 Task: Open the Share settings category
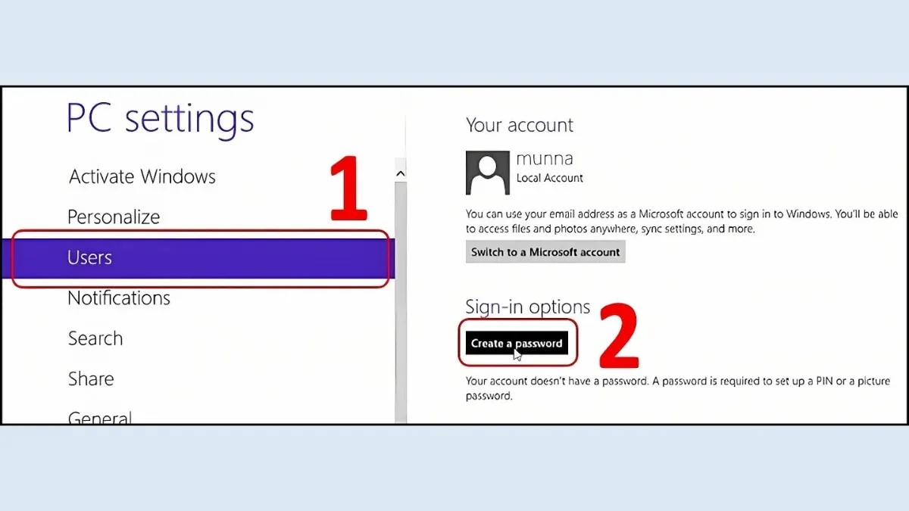pyautogui.click(x=91, y=379)
